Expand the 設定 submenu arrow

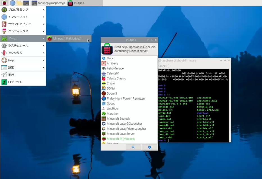point(43,68)
